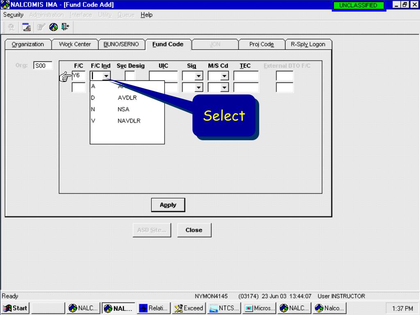Switch to the Proj Code tab
This screenshot has height=315, width=420.
(261, 44)
